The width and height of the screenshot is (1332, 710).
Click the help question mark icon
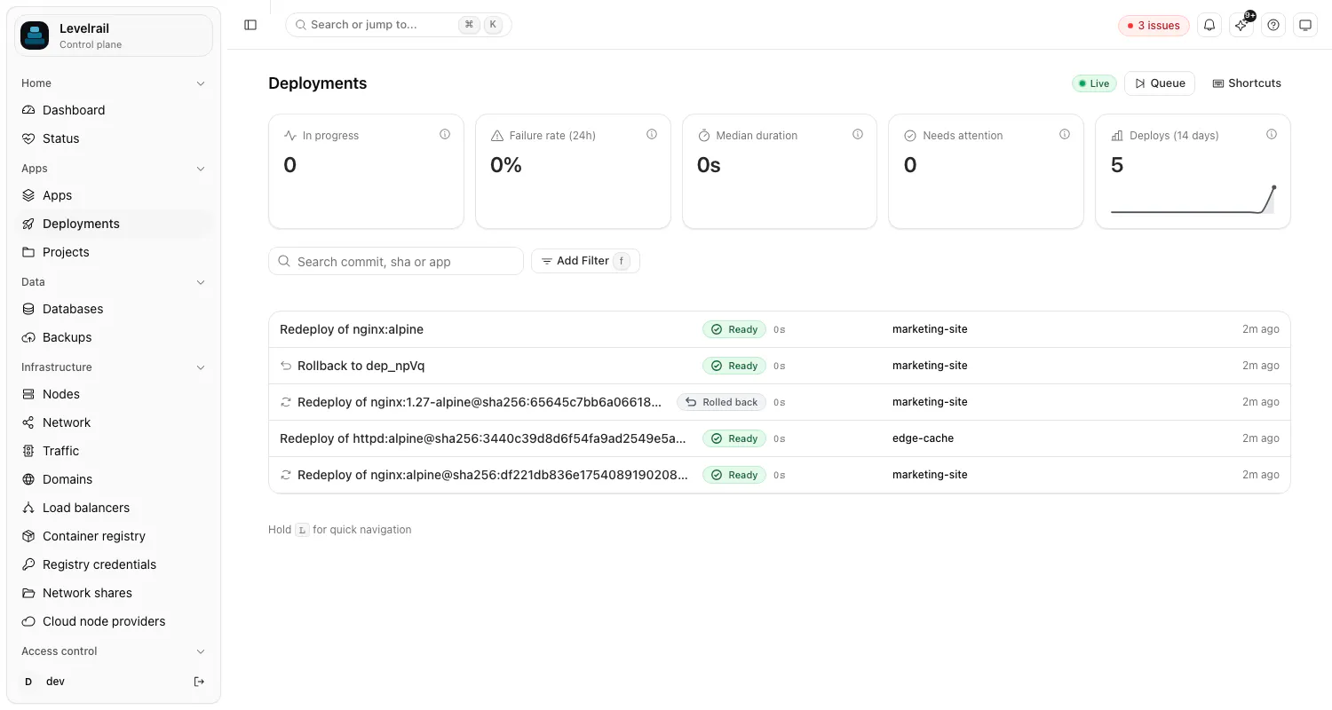[x=1273, y=25]
